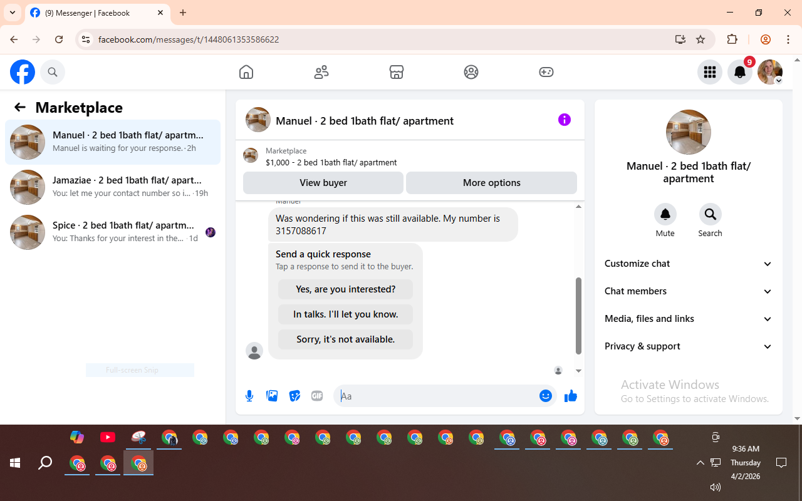This screenshot has width=802, height=501.
Task: Send quick response "Yes, are you interested?"
Action: tap(346, 289)
